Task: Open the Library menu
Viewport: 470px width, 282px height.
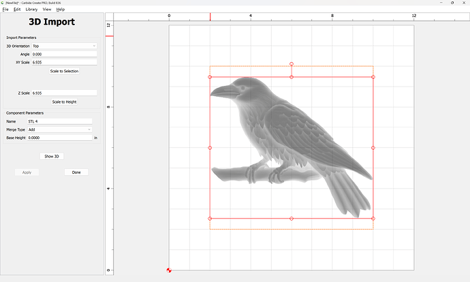Action: pyautogui.click(x=31, y=10)
